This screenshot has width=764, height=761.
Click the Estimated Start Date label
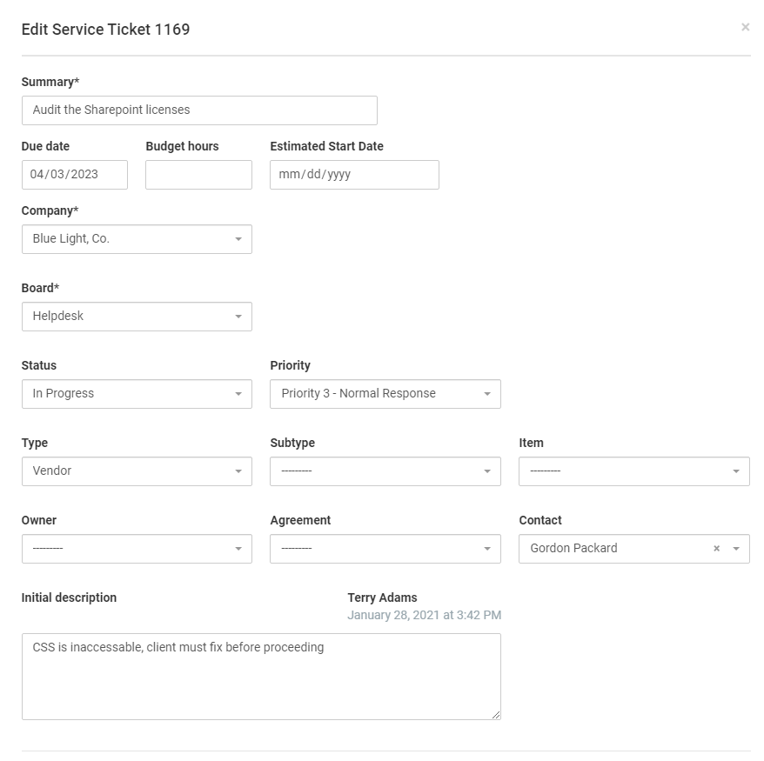pyautogui.click(x=326, y=146)
